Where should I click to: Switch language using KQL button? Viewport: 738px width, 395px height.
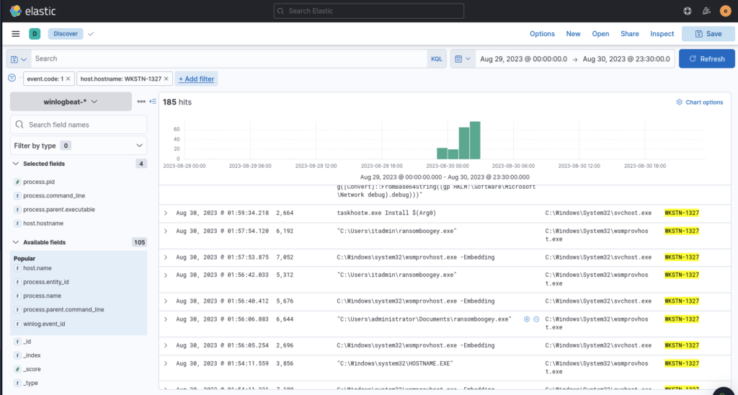click(437, 59)
